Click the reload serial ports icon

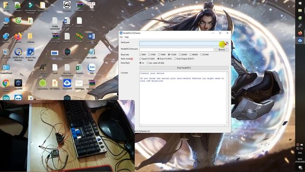coord(226,43)
